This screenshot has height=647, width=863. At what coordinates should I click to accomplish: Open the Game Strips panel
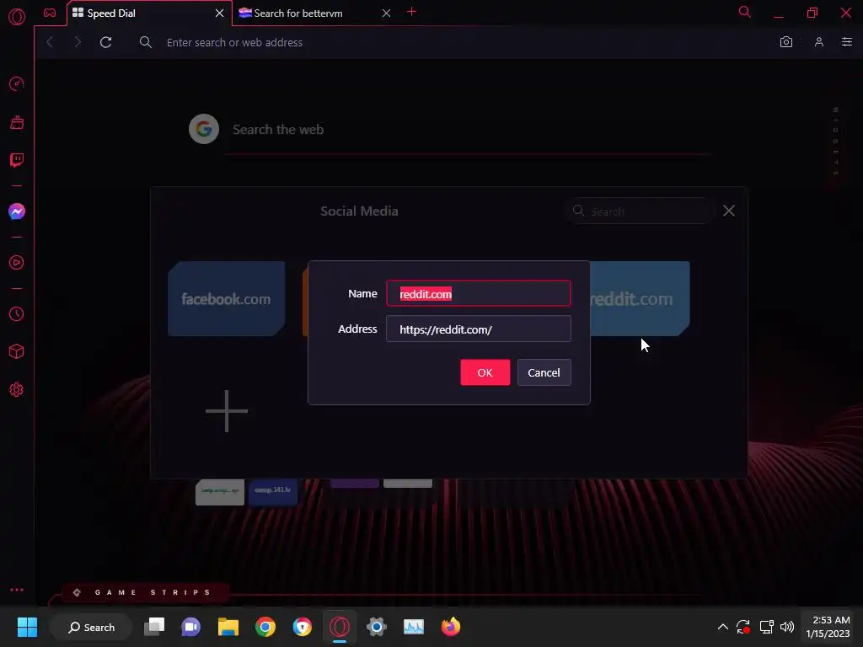click(145, 592)
